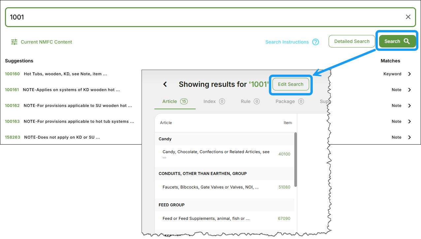Open the chevron for suggestion 100163
This screenshot has height=239, width=421.
click(x=409, y=121)
